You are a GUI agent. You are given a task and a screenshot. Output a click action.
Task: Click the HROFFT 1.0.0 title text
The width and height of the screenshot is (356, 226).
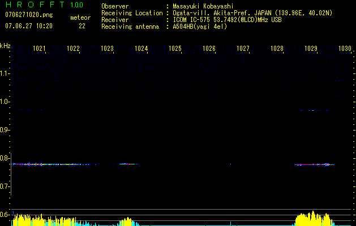click(x=44, y=5)
